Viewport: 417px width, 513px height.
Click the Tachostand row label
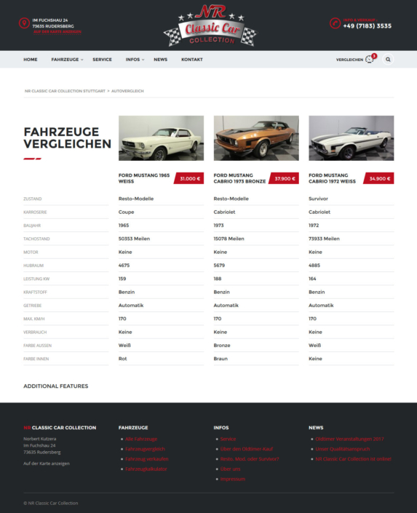click(36, 239)
